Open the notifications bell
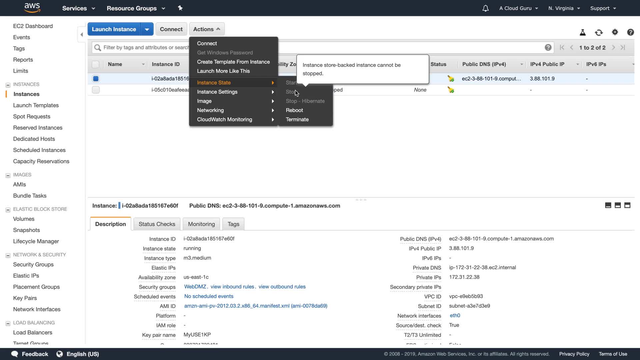This screenshot has height=360, width=640. click(485, 8)
